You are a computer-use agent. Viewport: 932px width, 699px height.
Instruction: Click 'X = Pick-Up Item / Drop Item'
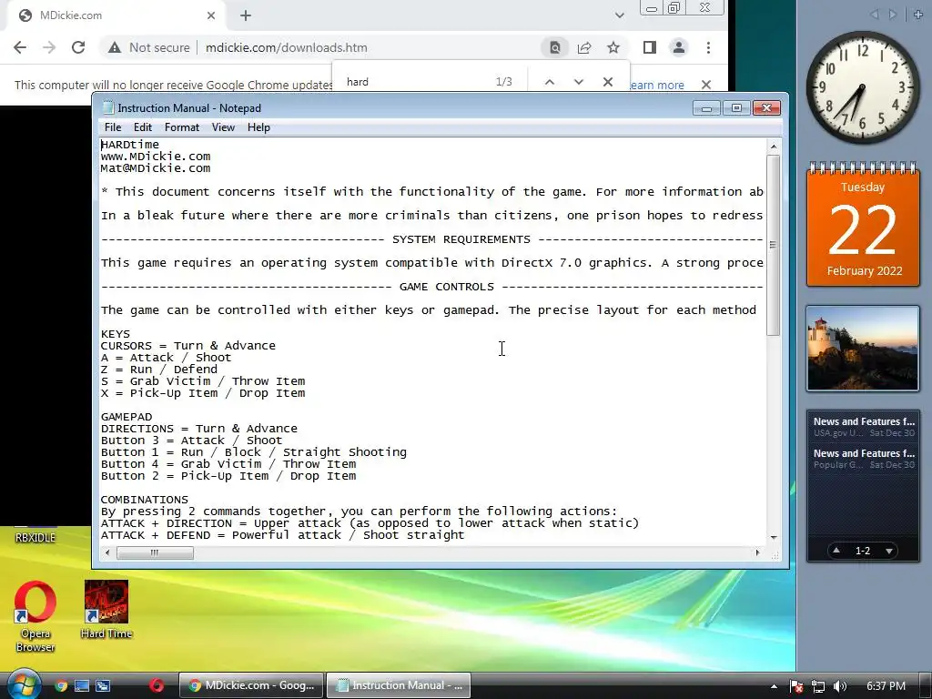click(203, 393)
